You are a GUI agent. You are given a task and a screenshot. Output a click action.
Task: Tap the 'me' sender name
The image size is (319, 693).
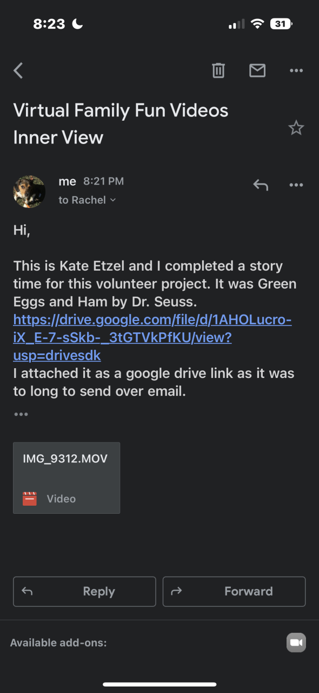67,182
